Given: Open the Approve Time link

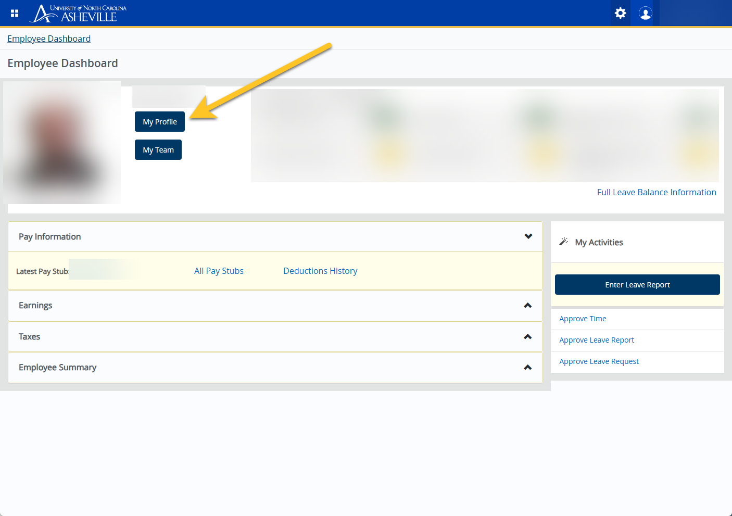Looking at the screenshot, I should (583, 319).
